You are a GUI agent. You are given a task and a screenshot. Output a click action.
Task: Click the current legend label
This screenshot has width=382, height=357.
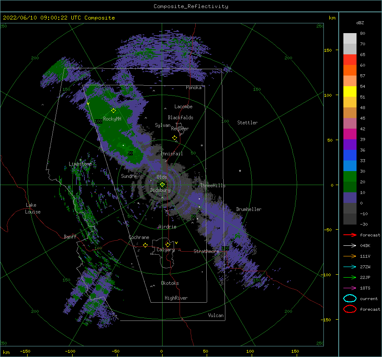click(x=369, y=299)
